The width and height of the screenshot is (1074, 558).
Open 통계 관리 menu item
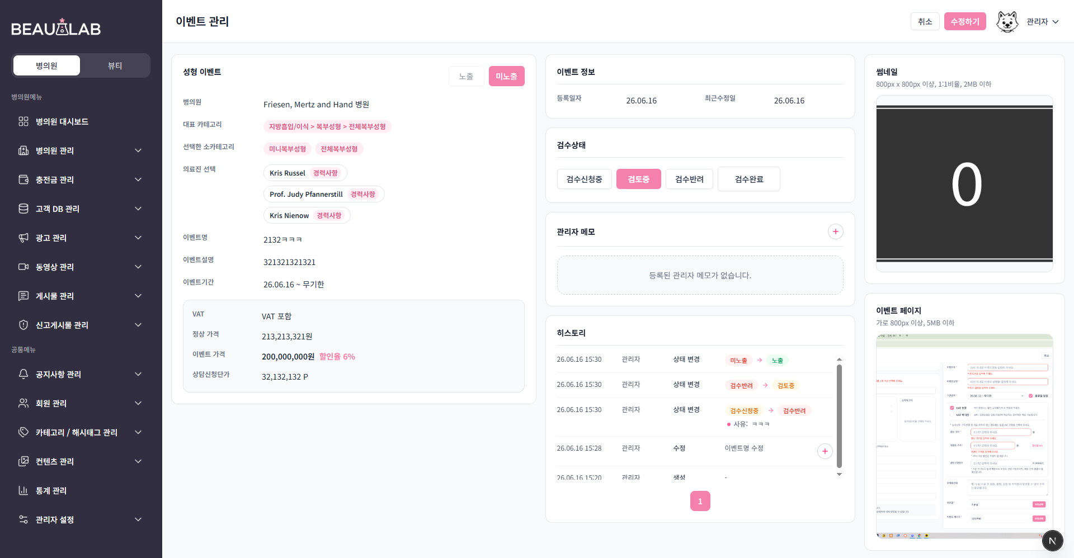[81, 490]
